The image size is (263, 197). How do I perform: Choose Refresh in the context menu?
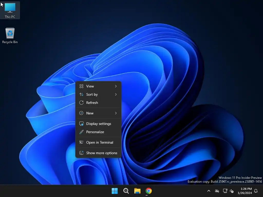[x=98, y=103]
